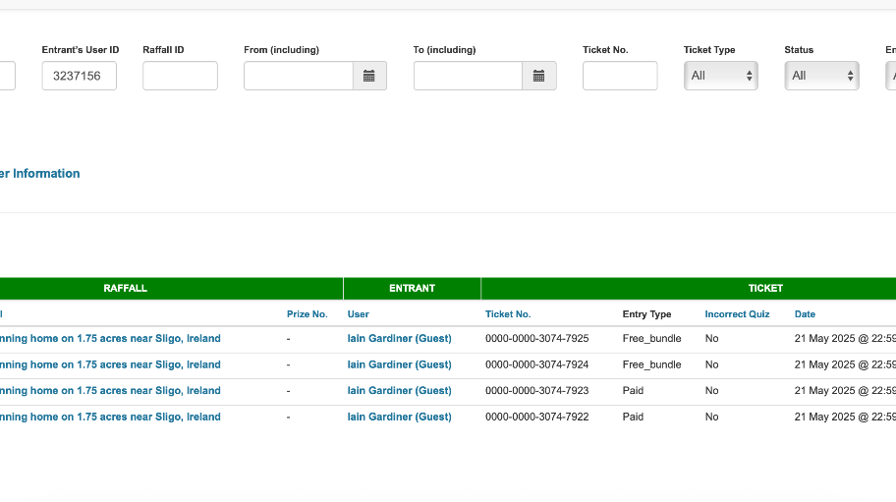Viewport: 896px width, 502px height.
Task: Open Iain Gardiner link for ticket 7923
Action: (399, 391)
